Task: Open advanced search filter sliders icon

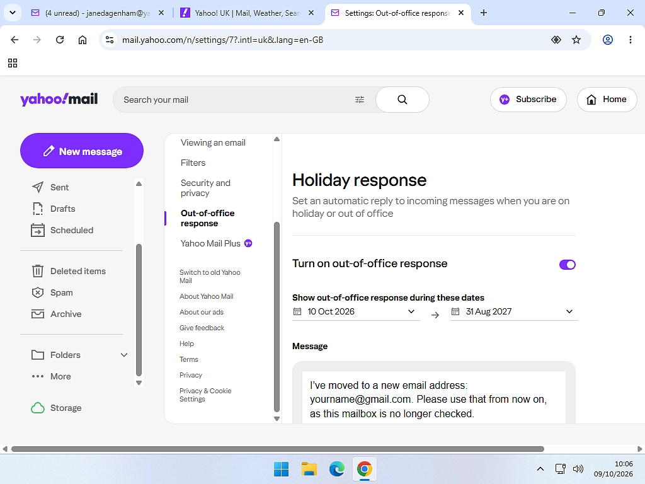Action: pos(360,100)
